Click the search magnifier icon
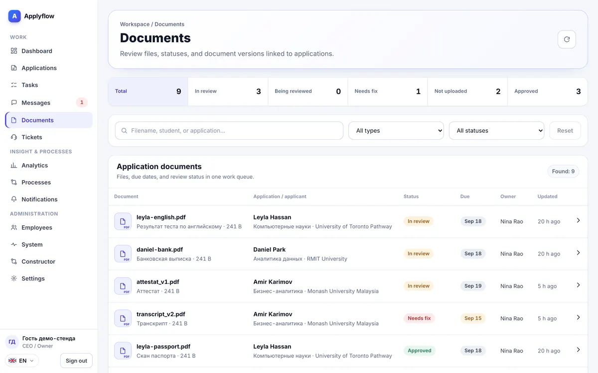 click(124, 130)
